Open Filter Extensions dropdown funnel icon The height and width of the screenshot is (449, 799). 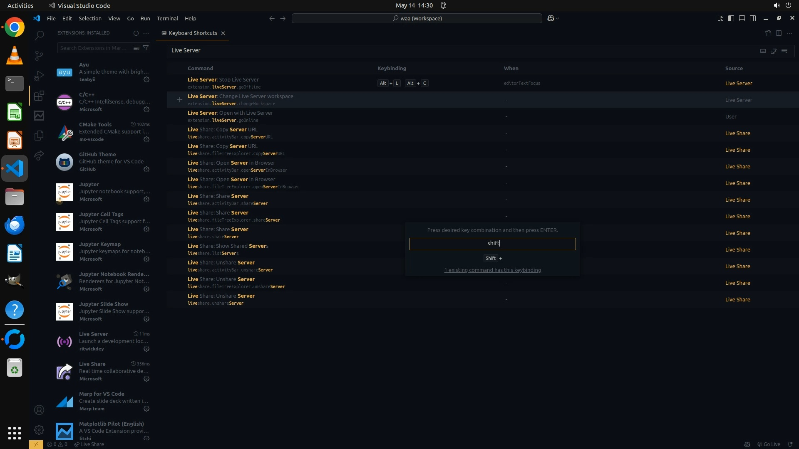point(146,48)
